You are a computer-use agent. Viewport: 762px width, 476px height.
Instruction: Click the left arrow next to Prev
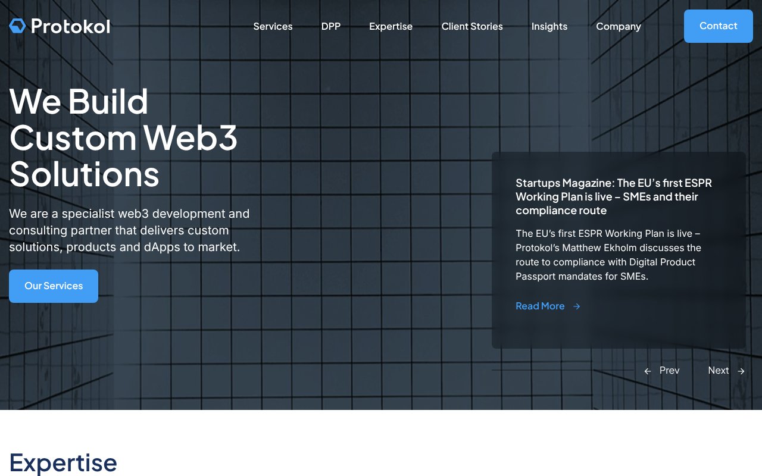tap(648, 371)
